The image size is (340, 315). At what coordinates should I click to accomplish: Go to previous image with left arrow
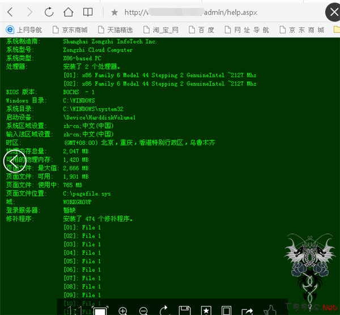click(x=15, y=161)
